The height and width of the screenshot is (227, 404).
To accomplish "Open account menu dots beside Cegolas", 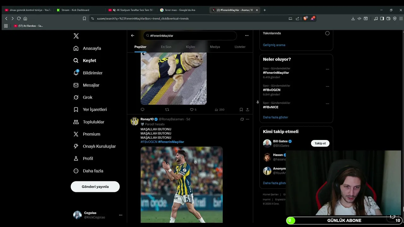I will (x=120, y=215).
